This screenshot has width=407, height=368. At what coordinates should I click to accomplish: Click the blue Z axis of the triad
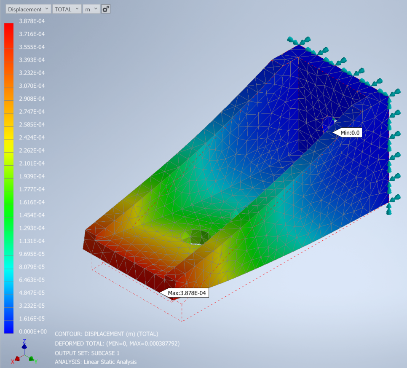pos(24,345)
